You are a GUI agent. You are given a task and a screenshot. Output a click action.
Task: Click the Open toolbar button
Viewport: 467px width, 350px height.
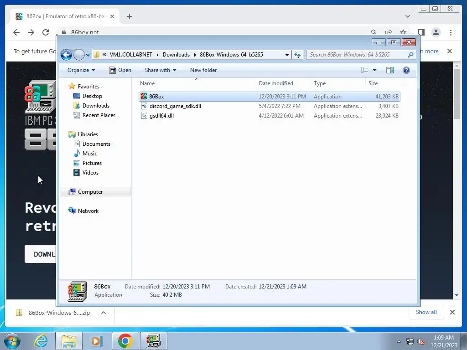point(120,70)
